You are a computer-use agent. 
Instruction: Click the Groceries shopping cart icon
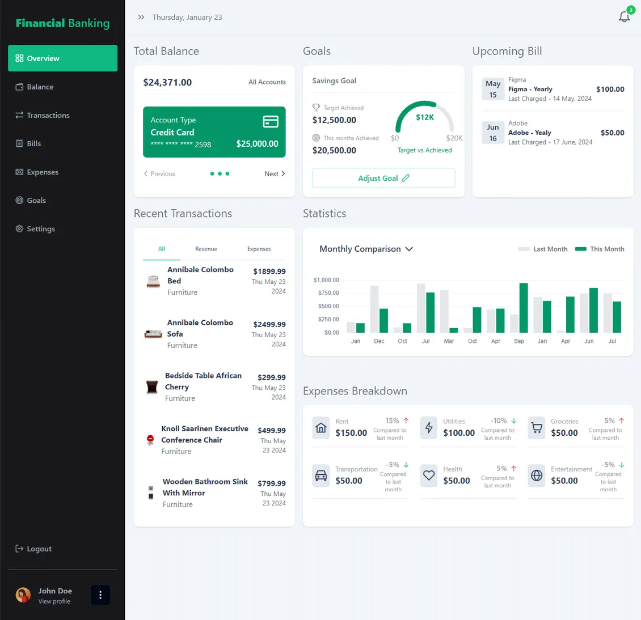tap(536, 428)
